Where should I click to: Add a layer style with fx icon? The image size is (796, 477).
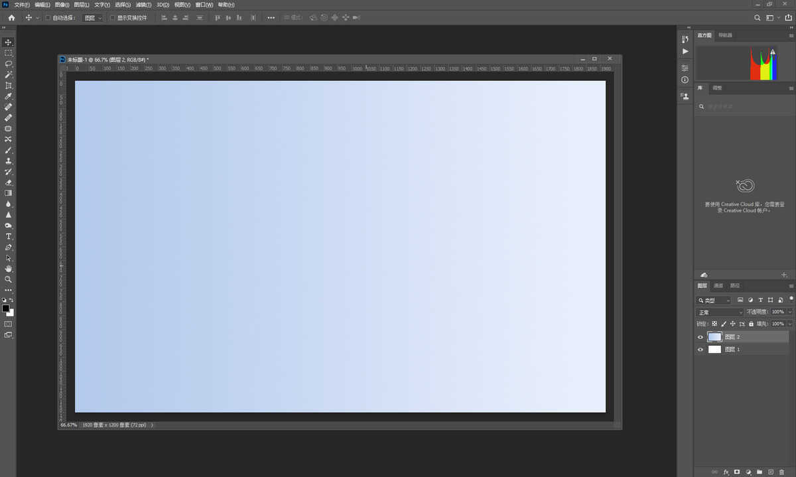tap(726, 472)
